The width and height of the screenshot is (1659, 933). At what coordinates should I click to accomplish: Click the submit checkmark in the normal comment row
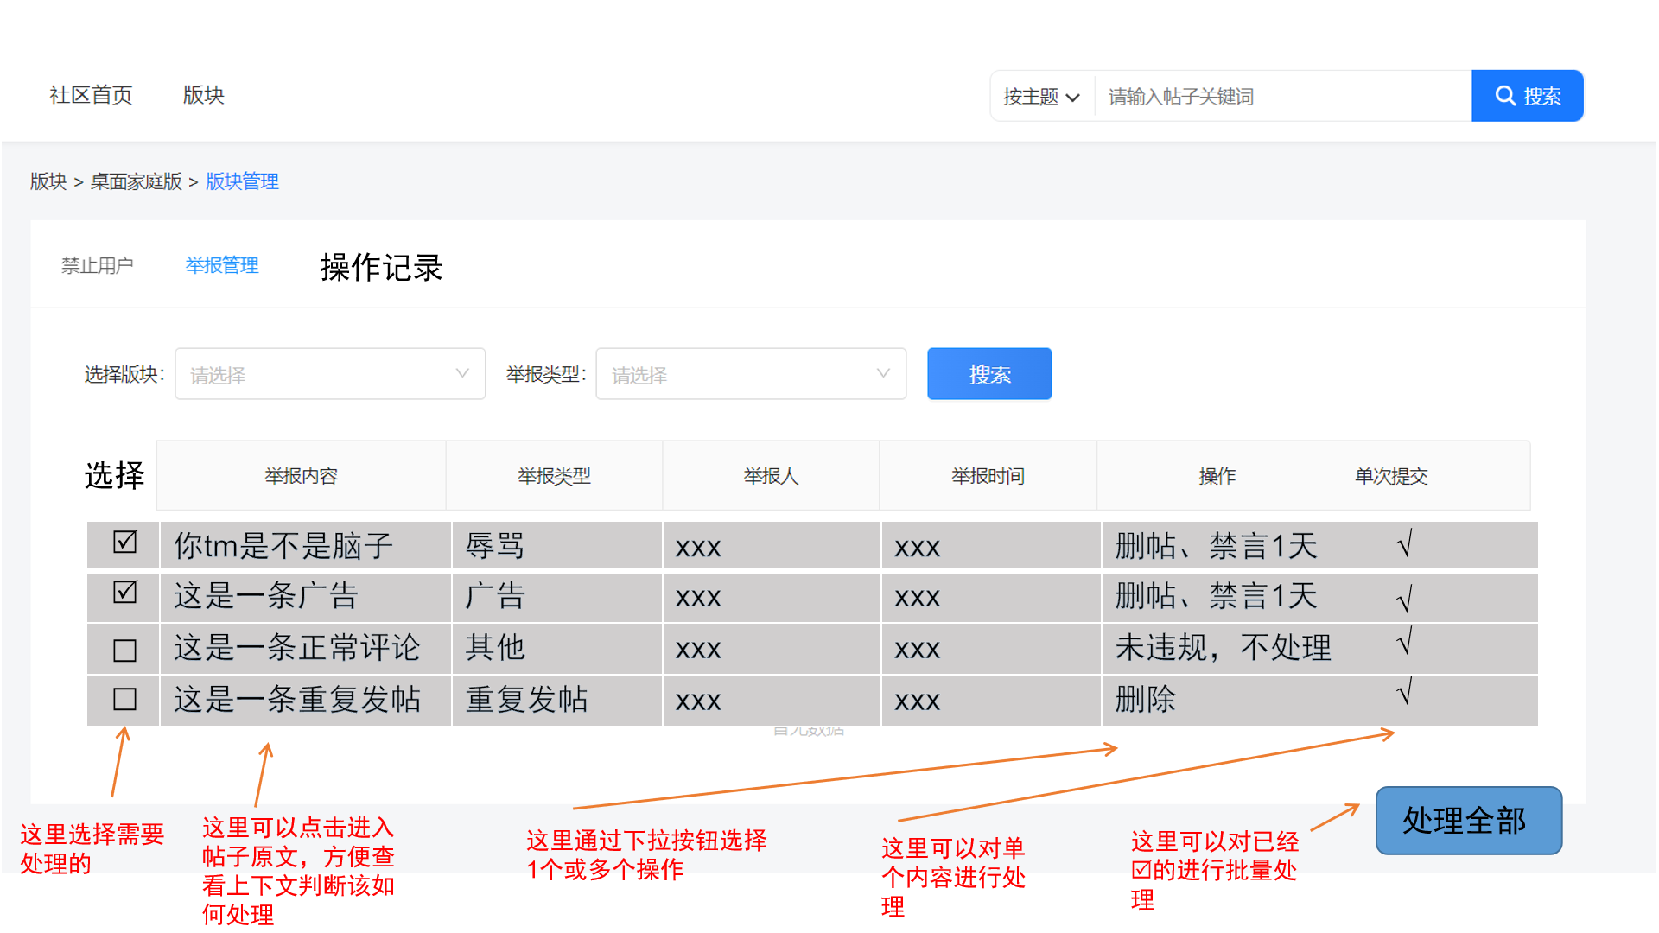[1405, 641]
